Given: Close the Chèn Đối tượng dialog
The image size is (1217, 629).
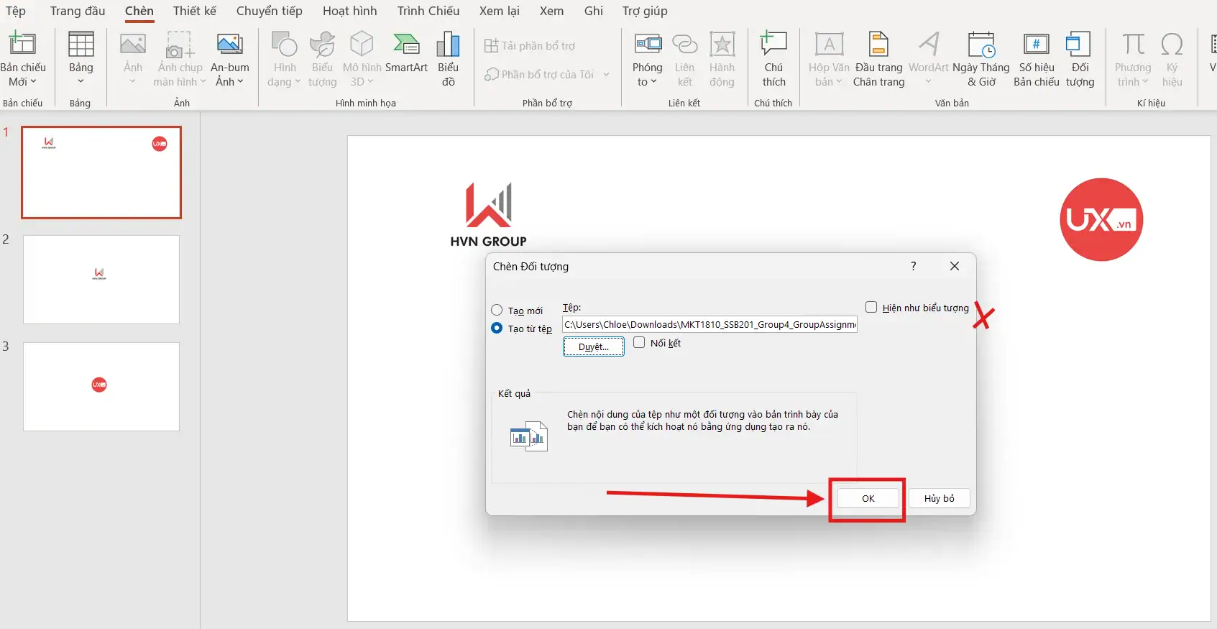Looking at the screenshot, I should 955,266.
